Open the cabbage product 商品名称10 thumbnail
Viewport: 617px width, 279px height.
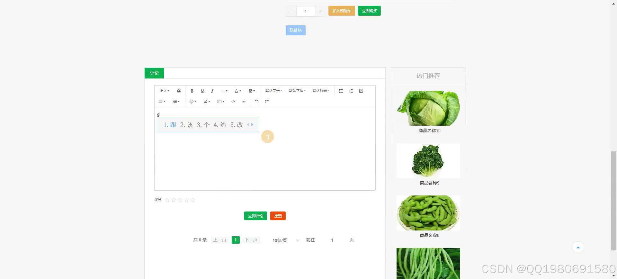[428, 108]
